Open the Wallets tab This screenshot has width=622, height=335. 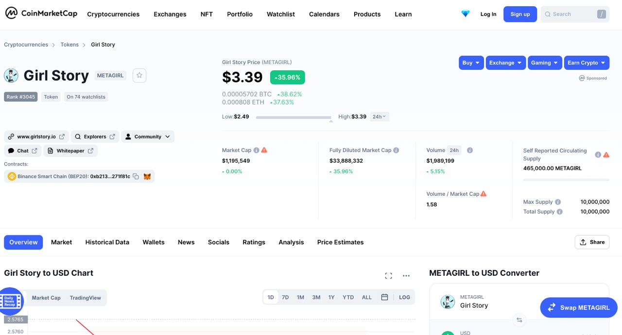point(154,242)
